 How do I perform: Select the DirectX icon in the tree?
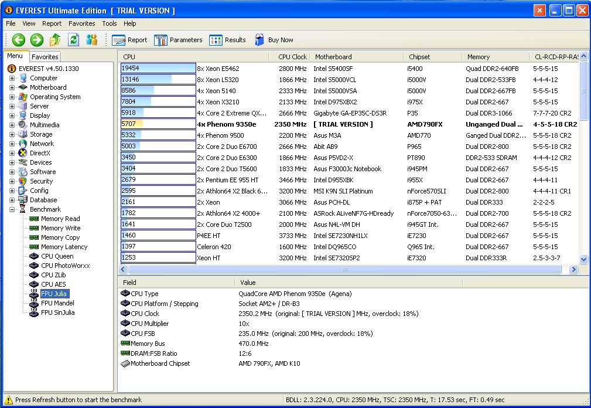23,153
